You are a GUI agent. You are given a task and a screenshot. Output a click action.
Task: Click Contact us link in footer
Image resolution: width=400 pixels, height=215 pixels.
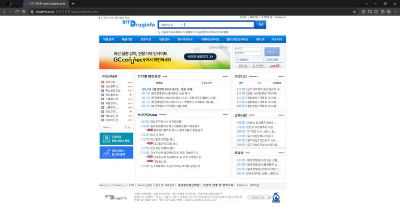pos(119,185)
